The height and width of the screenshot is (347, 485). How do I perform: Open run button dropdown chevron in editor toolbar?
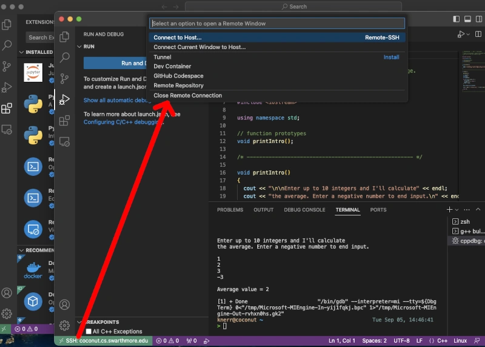[x=468, y=35]
